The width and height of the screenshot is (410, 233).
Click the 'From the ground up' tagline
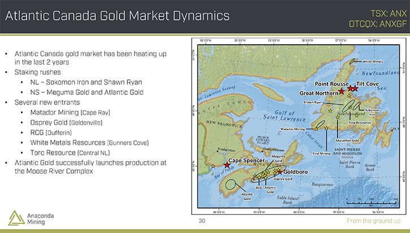pos(373,221)
